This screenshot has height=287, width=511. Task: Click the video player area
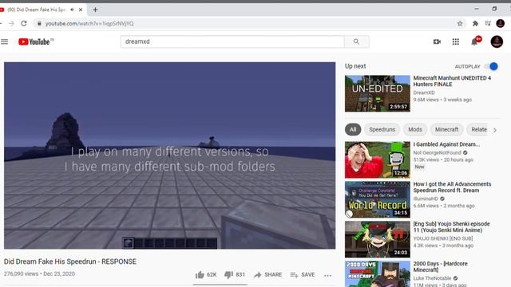pyautogui.click(x=169, y=155)
